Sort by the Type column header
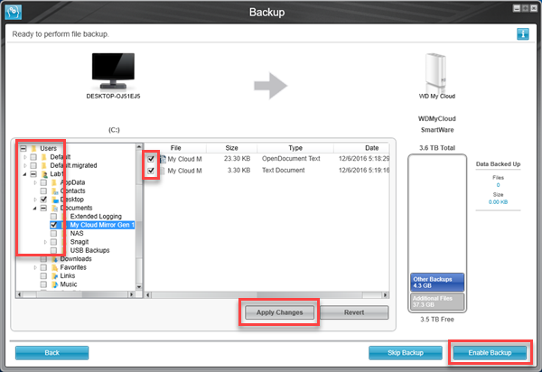The height and width of the screenshot is (372, 542). [295, 148]
